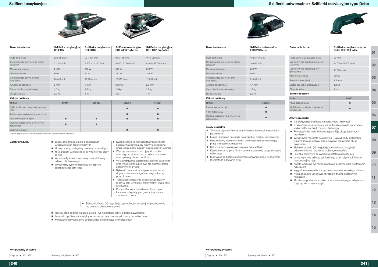This screenshot has height=267, width=378.
Task: Click the '26.000 /min' oscillation value
Action: point(256,63)
